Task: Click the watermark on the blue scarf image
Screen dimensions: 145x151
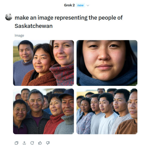Action: point(134,85)
